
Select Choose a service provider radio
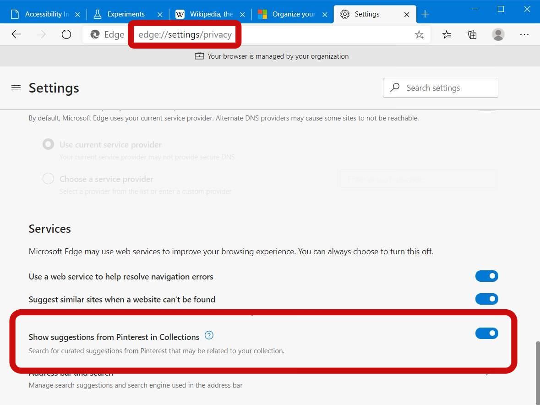[x=48, y=178]
